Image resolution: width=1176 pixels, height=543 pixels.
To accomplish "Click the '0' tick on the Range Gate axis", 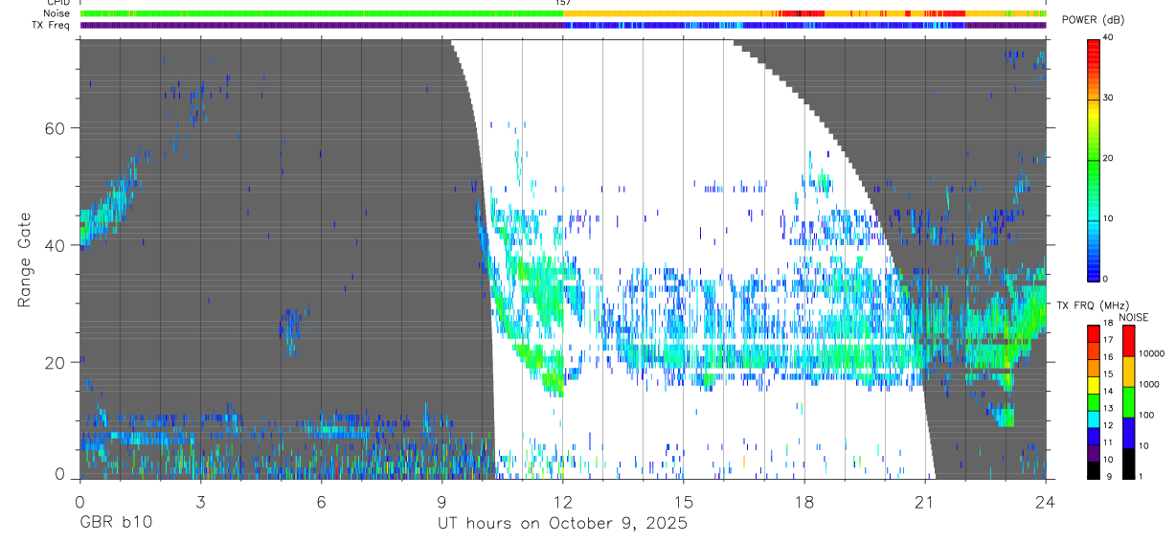I will [60, 473].
